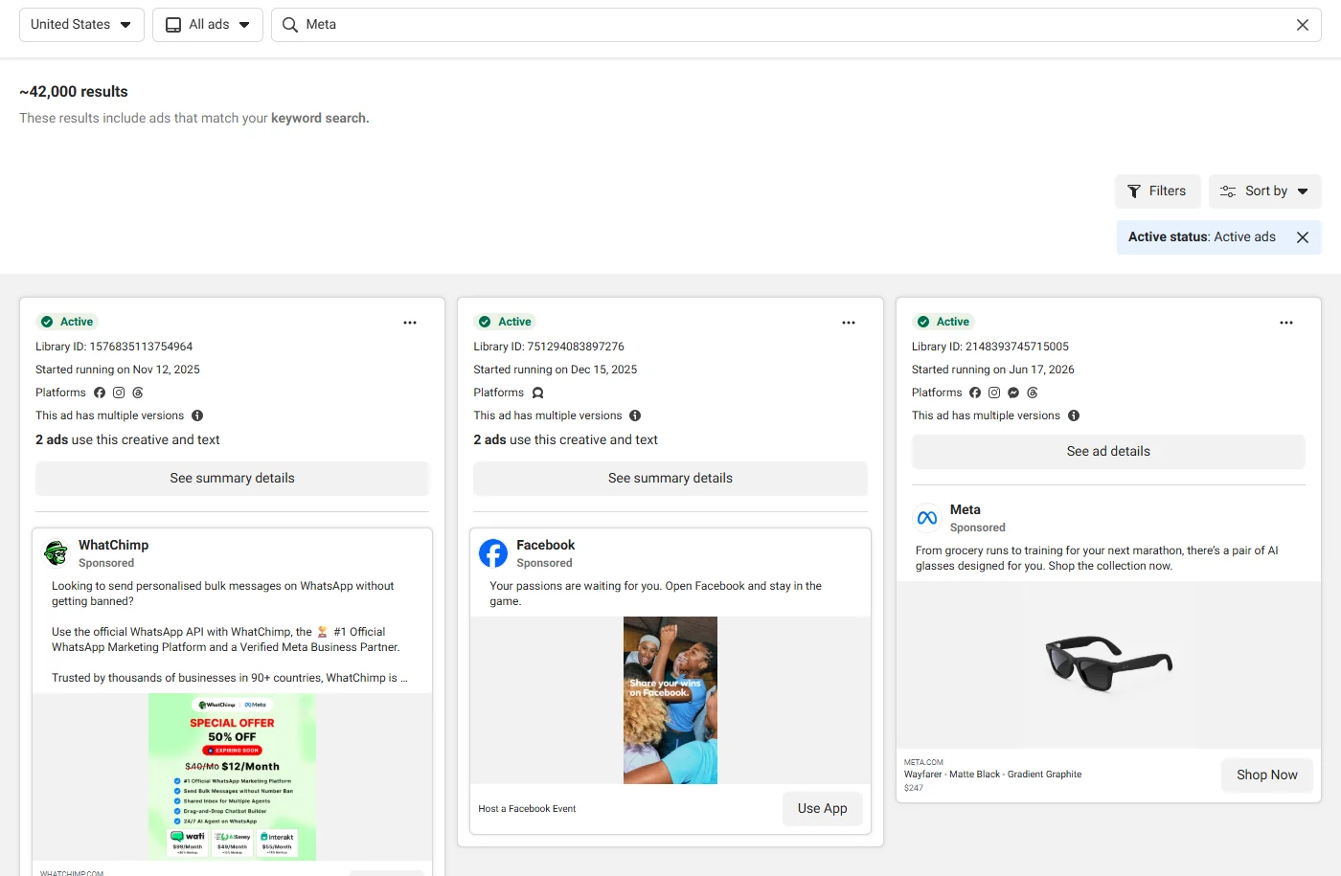Click Host a Facebook Event text
1341x876 pixels.
[527, 809]
